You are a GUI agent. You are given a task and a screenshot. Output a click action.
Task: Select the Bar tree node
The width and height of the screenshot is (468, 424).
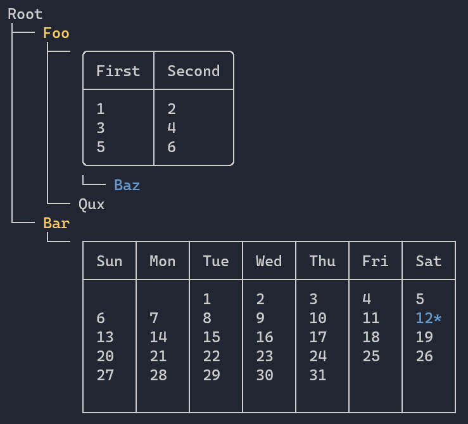click(56, 223)
